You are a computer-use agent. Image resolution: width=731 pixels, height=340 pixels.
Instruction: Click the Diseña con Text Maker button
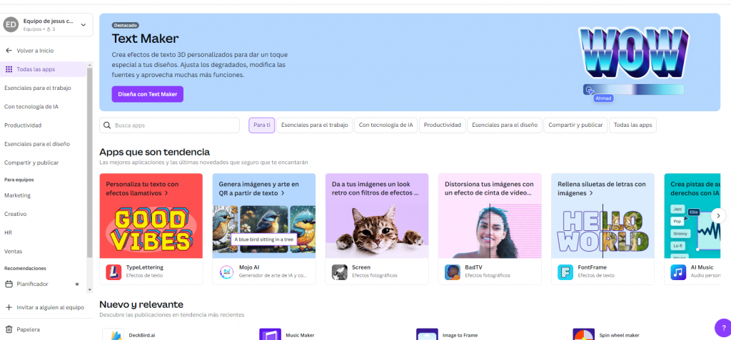[x=147, y=94]
